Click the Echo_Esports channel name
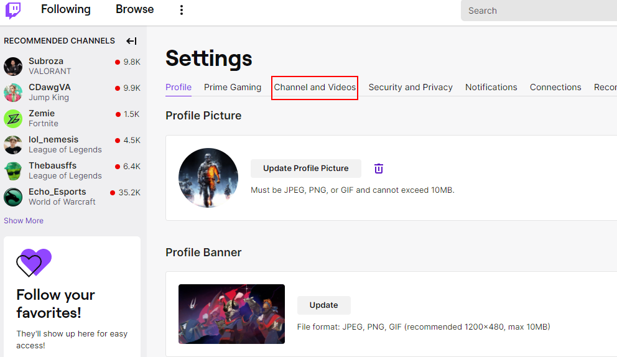Viewport: 617px width, 357px height. (57, 192)
